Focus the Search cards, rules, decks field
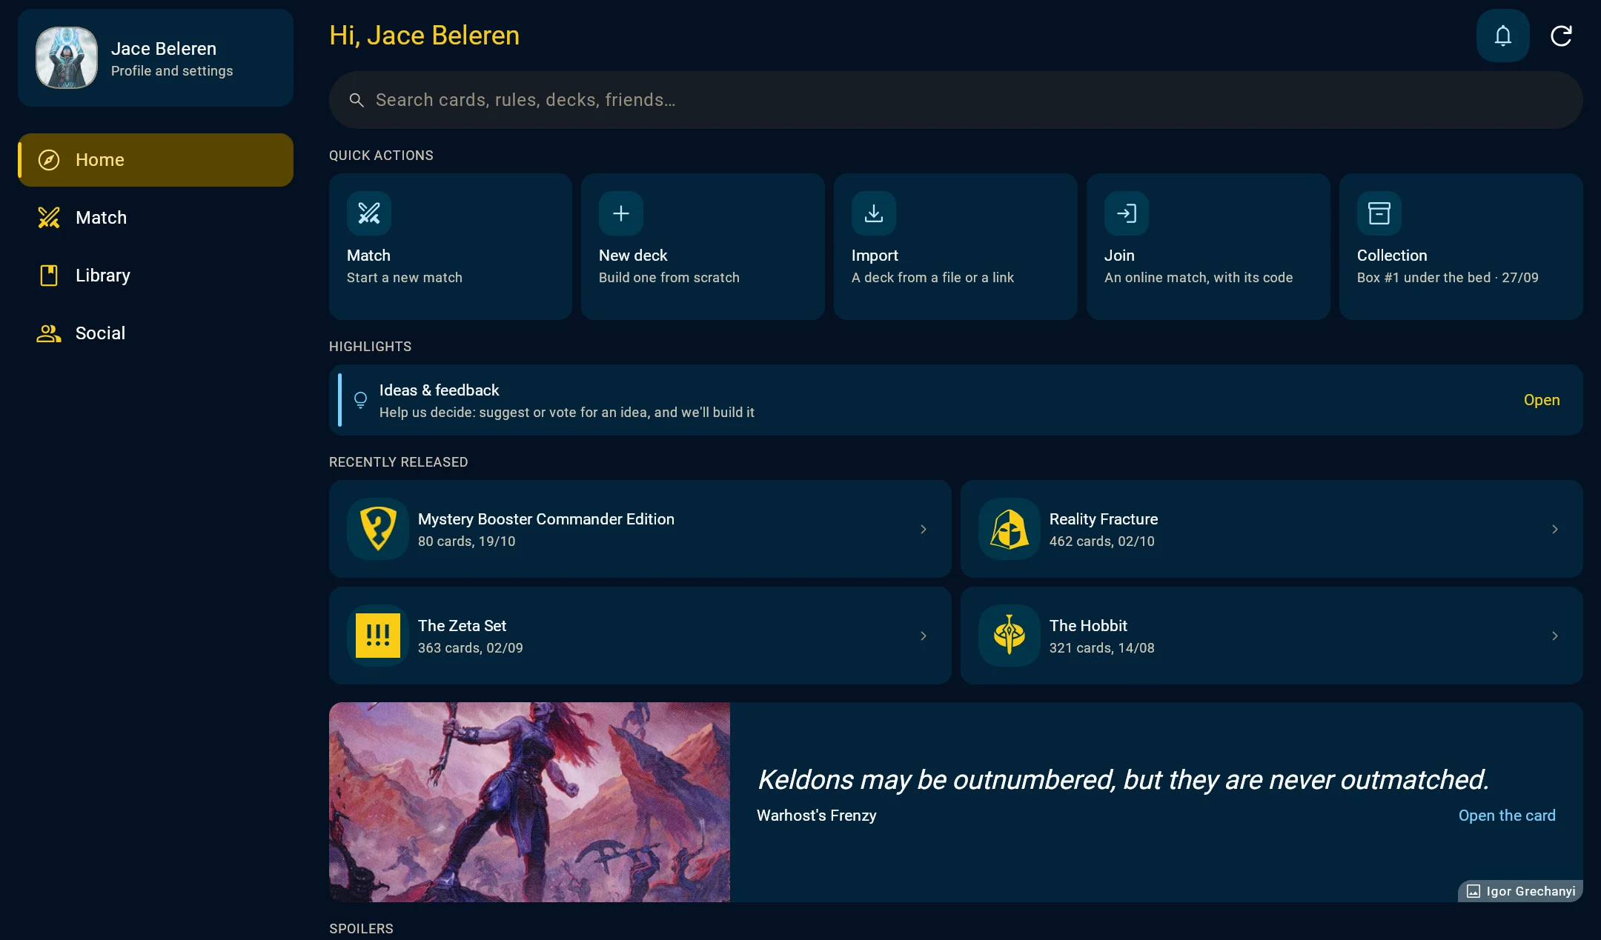Image resolution: width=1601 pixels, height=940 pixels. point(955,100)
